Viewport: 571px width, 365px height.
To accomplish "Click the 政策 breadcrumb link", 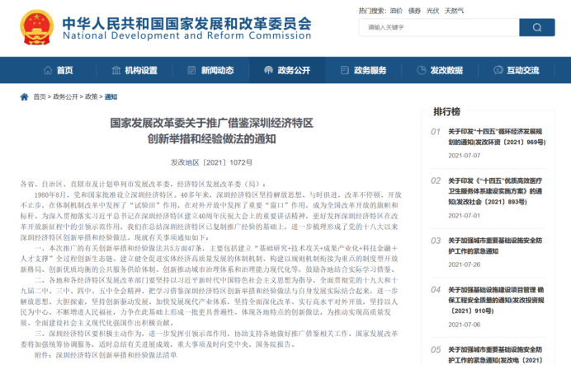I will coord(91,96).
